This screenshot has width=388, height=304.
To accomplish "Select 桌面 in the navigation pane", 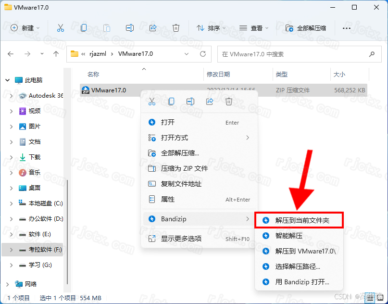I will [35, 188].
